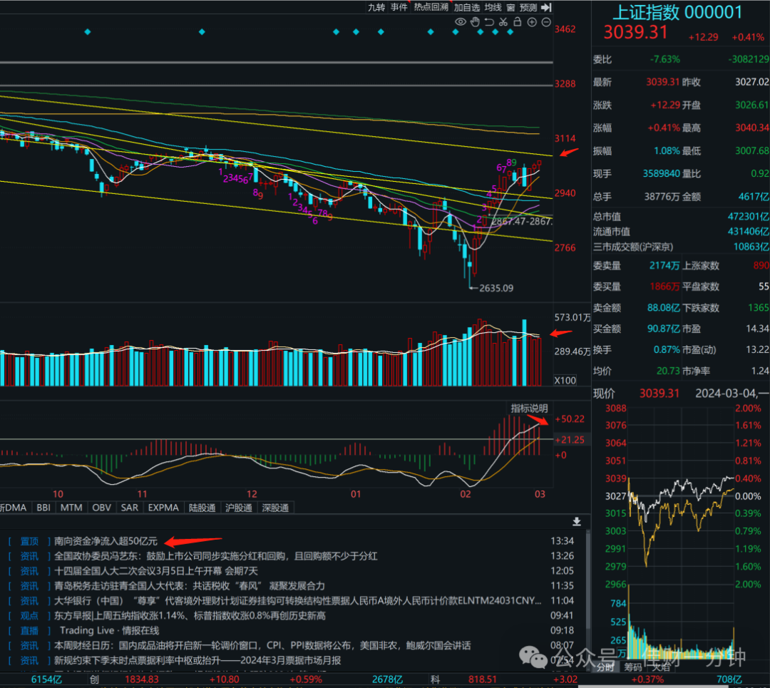Switch to the EXPMA indicator tab

(163, 508)
